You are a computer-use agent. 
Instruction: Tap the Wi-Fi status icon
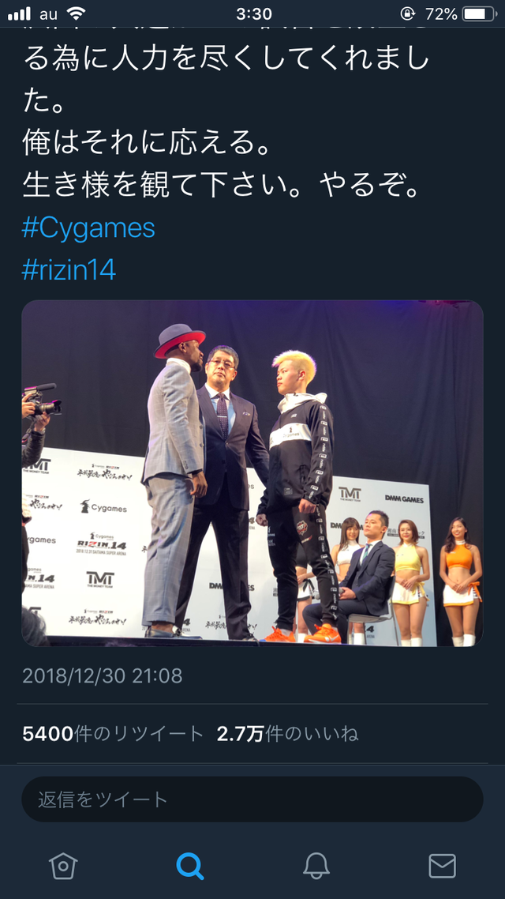tap(76, 13)
